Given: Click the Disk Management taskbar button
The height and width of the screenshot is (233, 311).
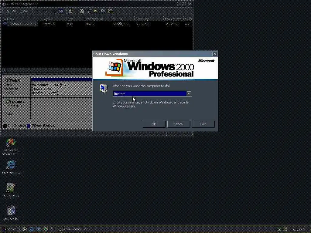Looking at the screenshot, I should pyautogui.click(x=81, y=229).
